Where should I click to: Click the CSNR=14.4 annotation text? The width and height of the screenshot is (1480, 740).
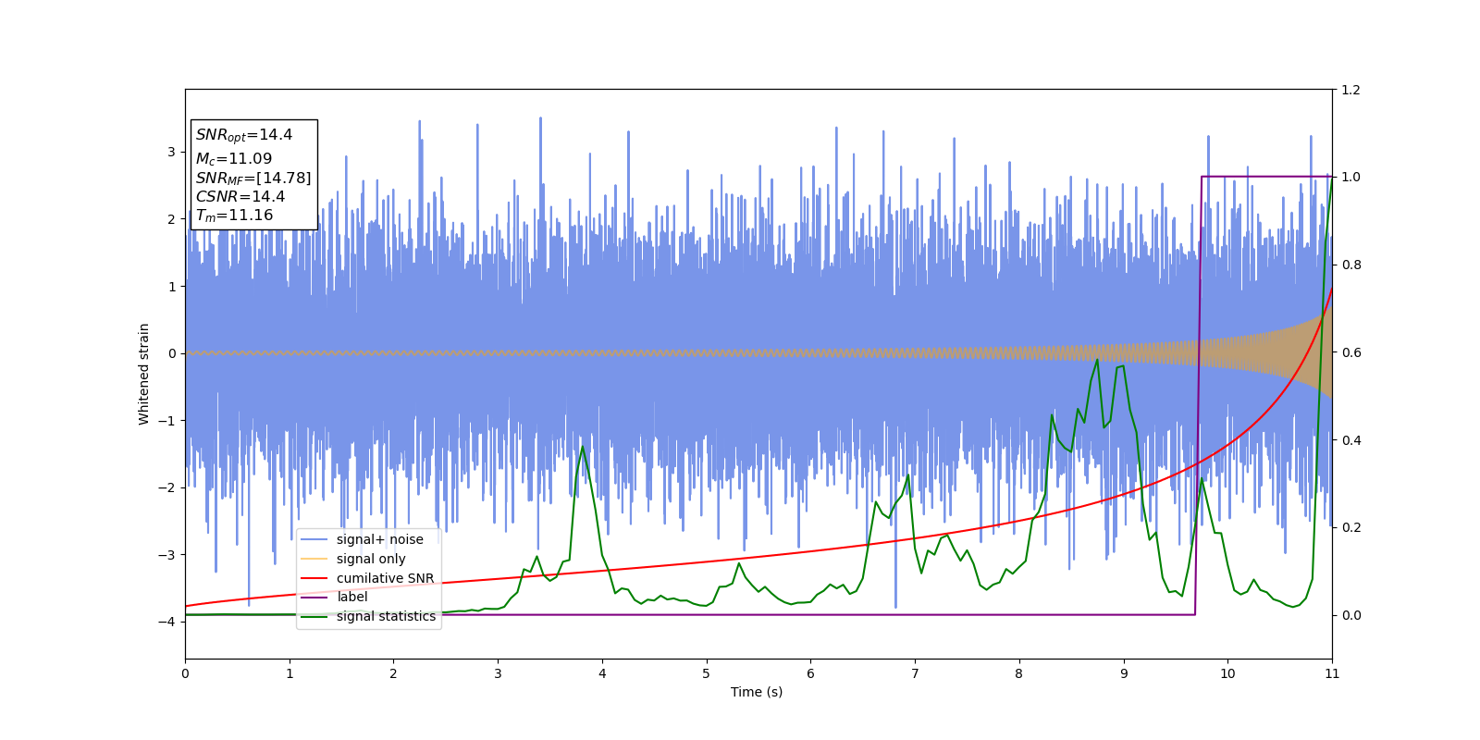[240, 196]
